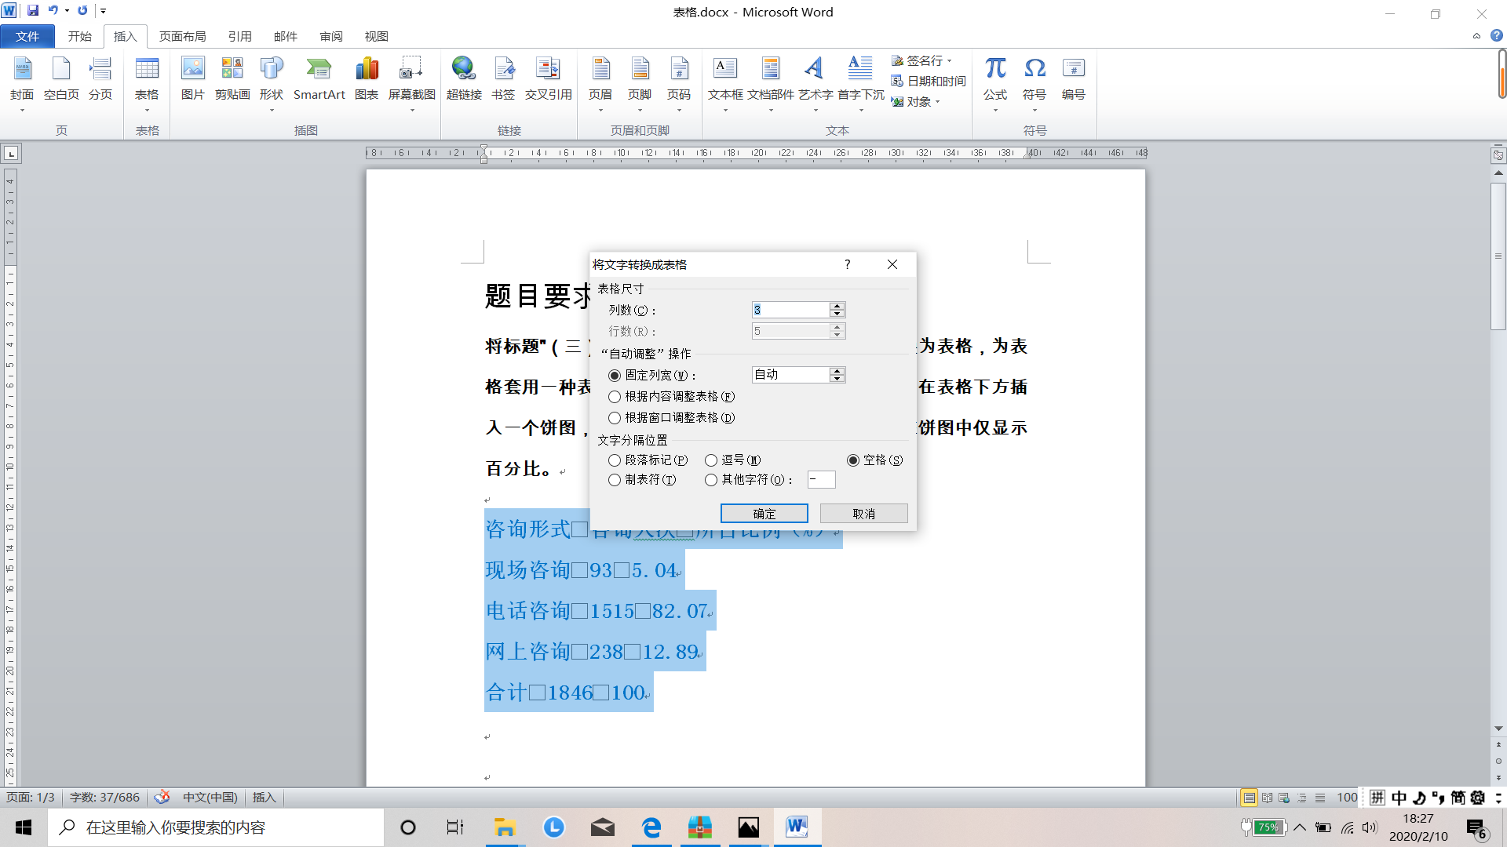Increase column count with the 列数 stepper
Viewport: 1507px width, 847px height.
click(x=837, y=305)
